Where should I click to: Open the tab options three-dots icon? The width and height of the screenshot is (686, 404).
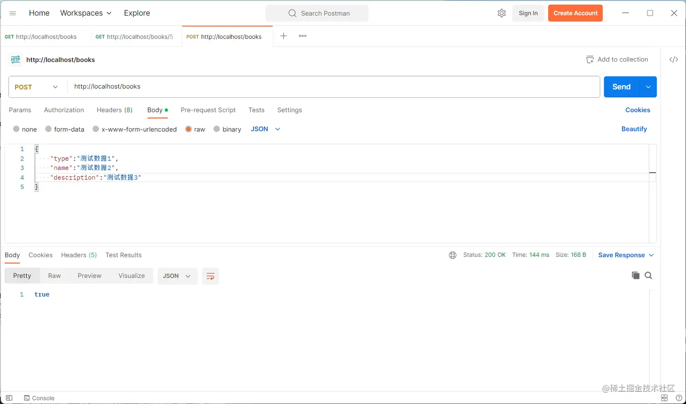303,36
